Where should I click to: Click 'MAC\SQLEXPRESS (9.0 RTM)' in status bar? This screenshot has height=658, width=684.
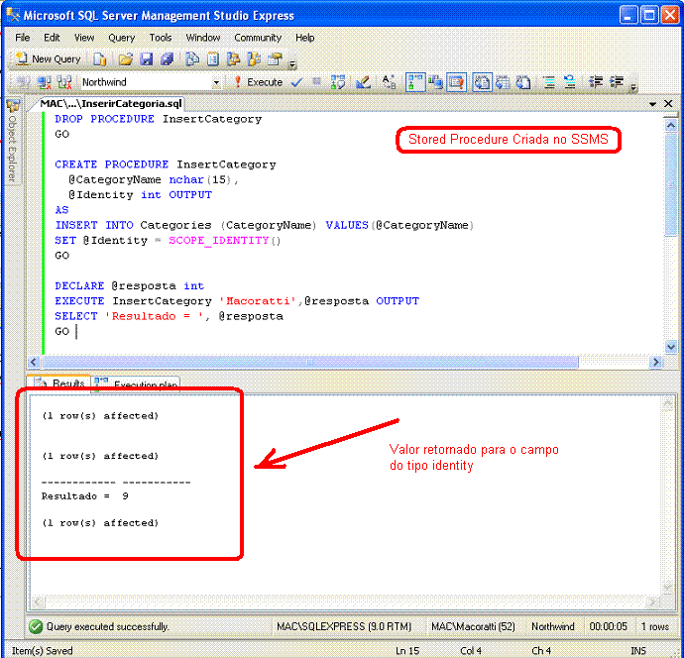click(344, 626)
